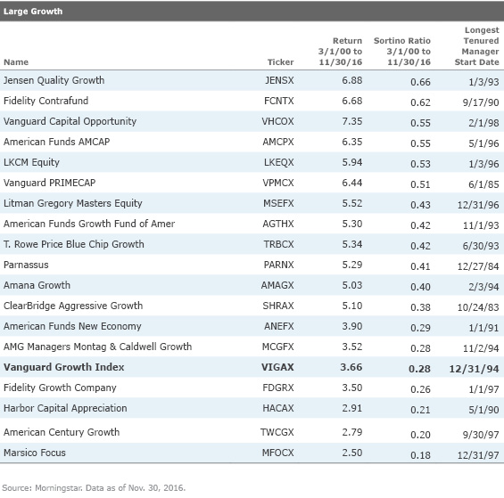Select American Funds AMCAP name
This screenshot has height=498, width=504.
(x=56, y=142)
